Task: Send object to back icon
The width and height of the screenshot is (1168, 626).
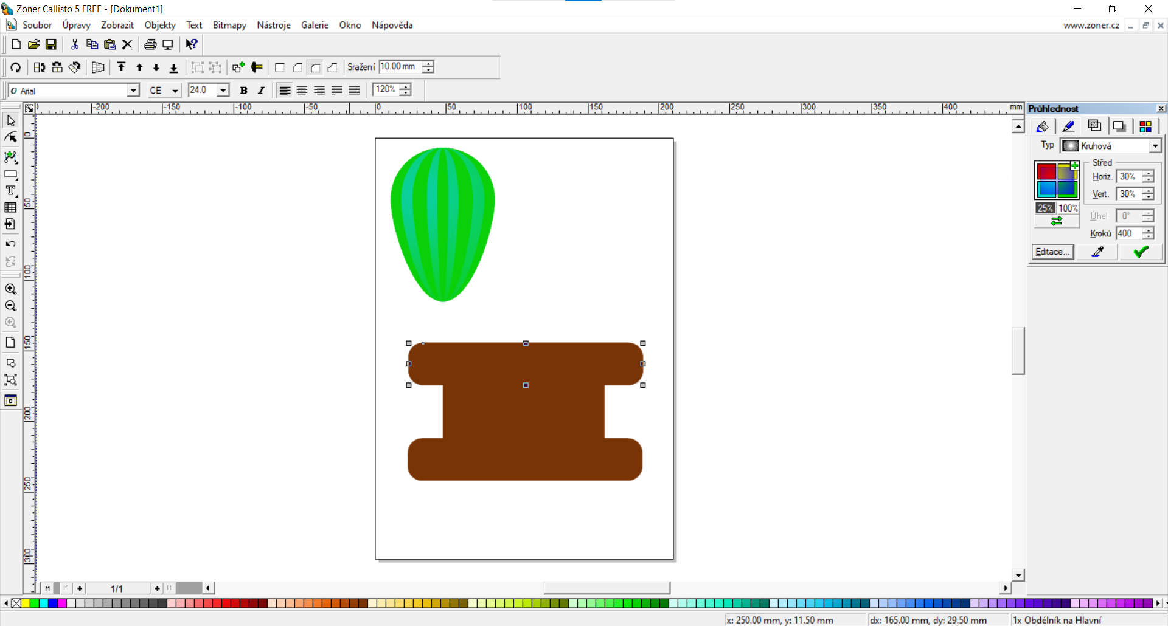Action: (174, 67)
